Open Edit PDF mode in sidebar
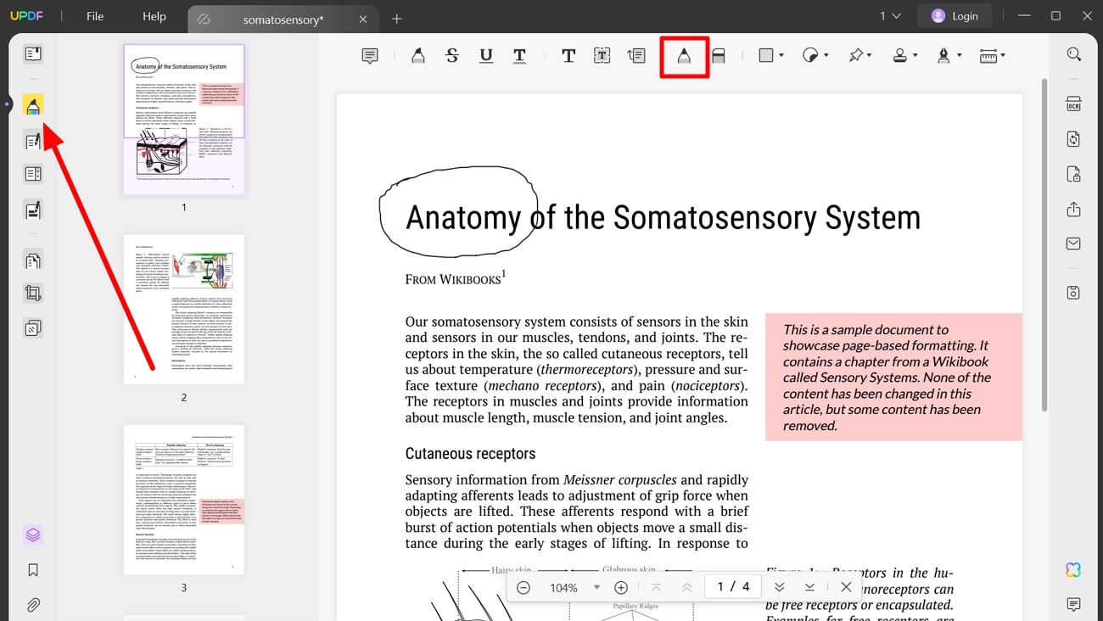 coord(33,141)
